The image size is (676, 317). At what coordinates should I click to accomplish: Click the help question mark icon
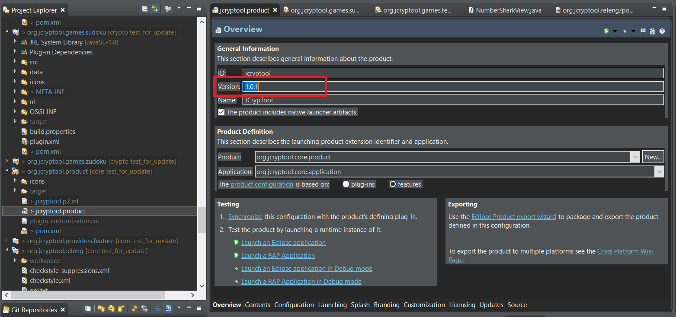[662, 31]
